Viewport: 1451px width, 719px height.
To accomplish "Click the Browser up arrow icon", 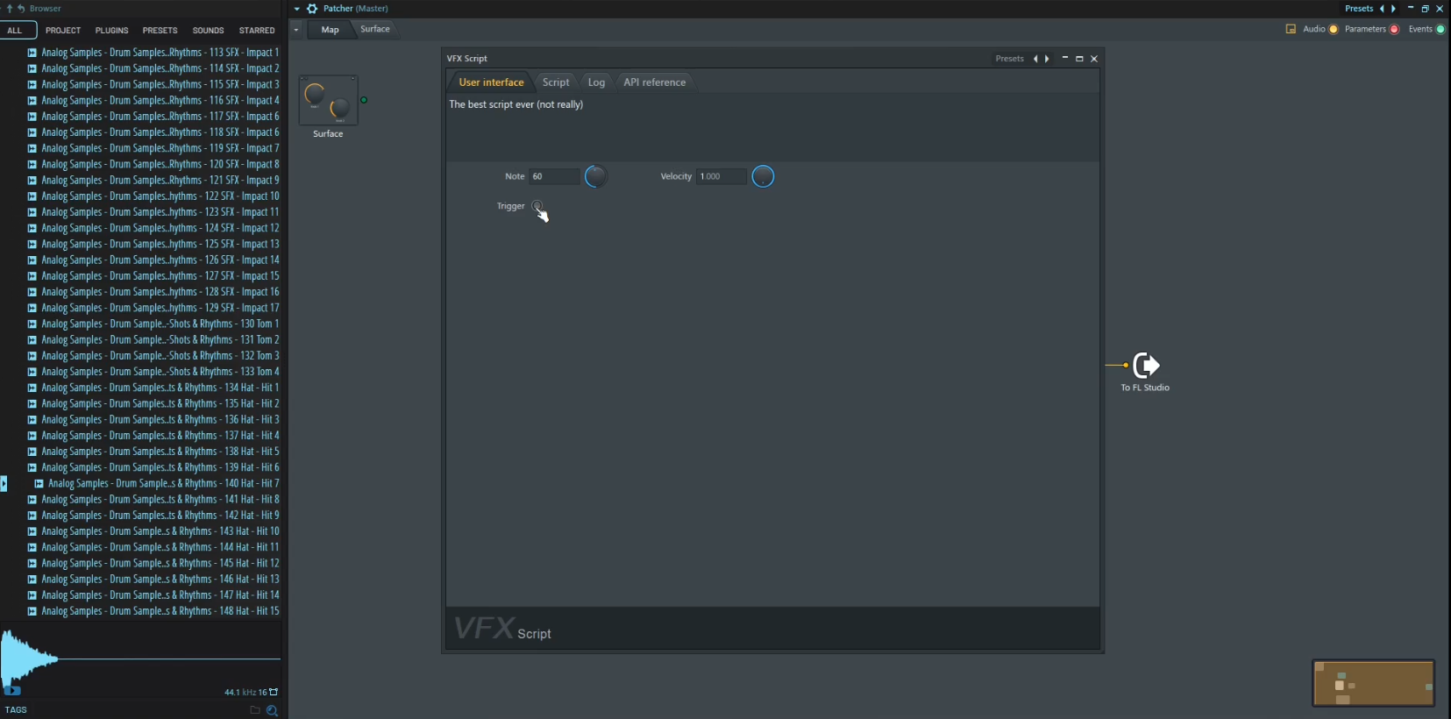I will pos(10,9).
